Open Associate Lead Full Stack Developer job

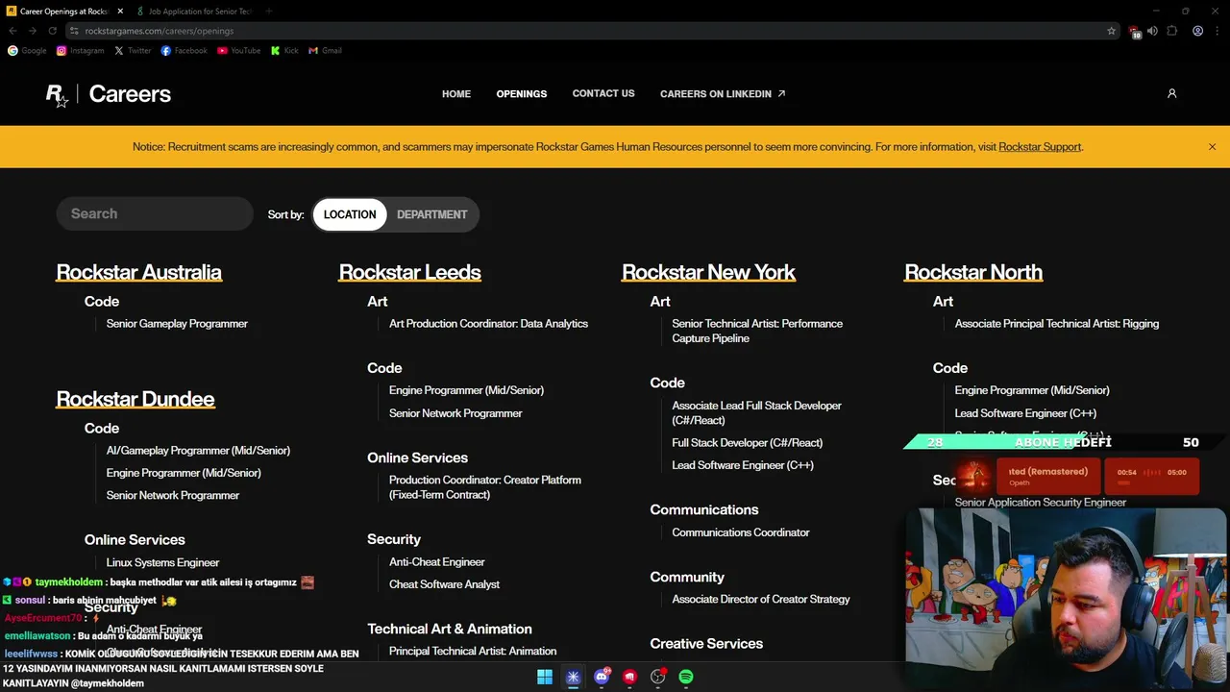click(x=756, y=412)
